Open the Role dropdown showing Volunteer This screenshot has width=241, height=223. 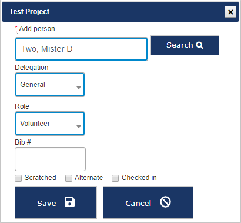(50, 124)
